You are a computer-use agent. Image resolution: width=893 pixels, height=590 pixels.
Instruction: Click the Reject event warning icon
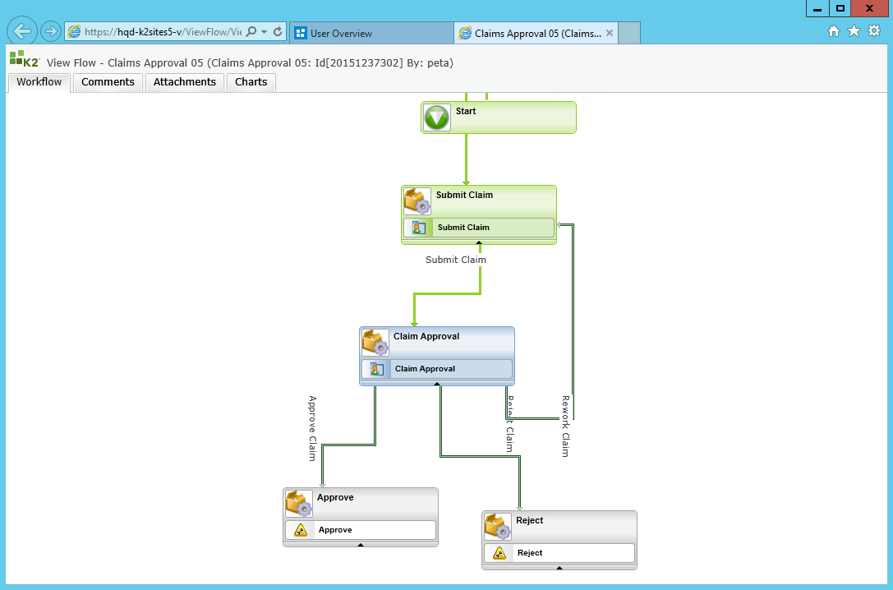499,553
